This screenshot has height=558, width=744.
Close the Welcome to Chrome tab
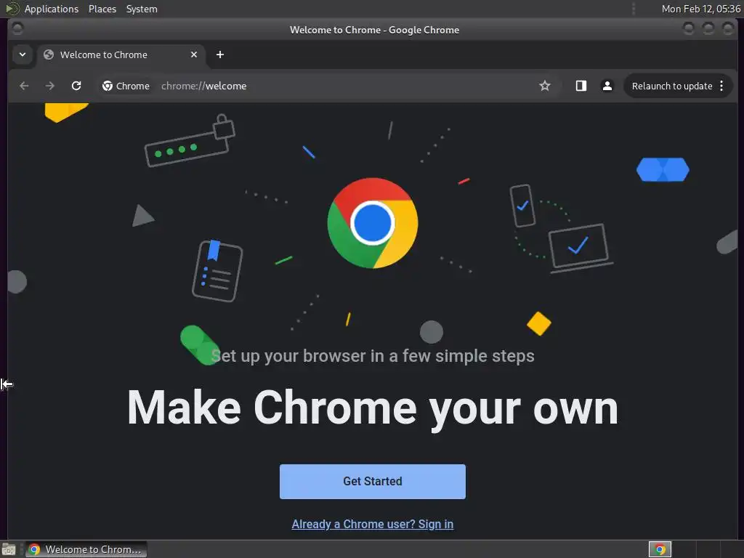[x=193, y=54]
